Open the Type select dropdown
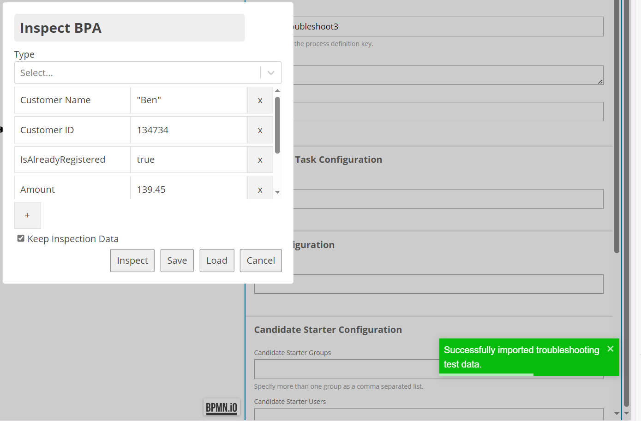This screenshot has width=641, height=421. pyautogui.click(x=138, y=73)
